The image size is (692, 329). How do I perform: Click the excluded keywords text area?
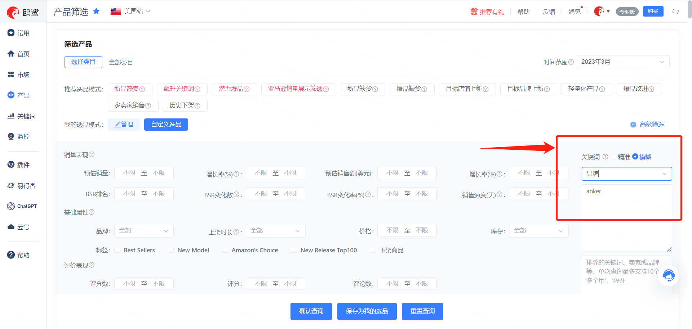tap(627, 275)
